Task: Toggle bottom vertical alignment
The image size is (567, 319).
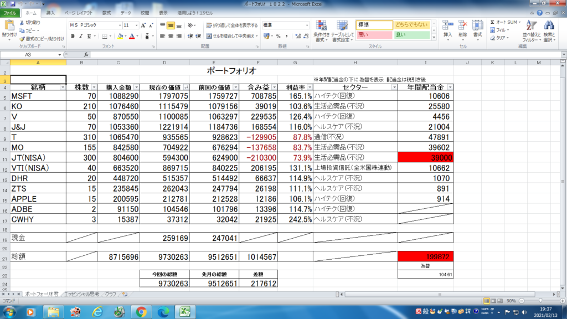Action: 179,25
